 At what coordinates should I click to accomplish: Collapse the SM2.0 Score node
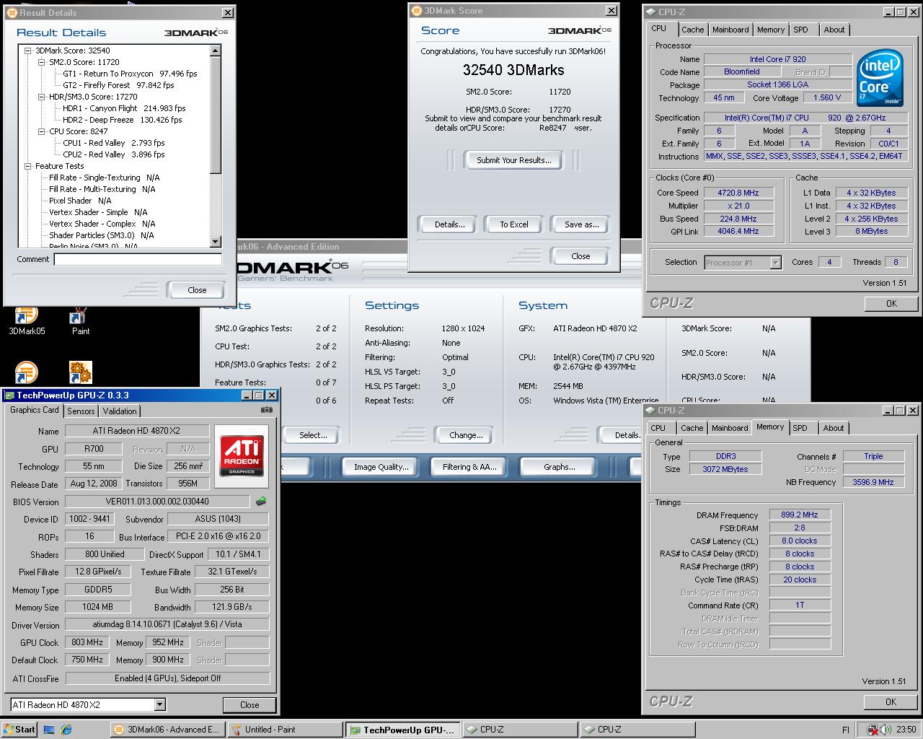pos(42,62)
